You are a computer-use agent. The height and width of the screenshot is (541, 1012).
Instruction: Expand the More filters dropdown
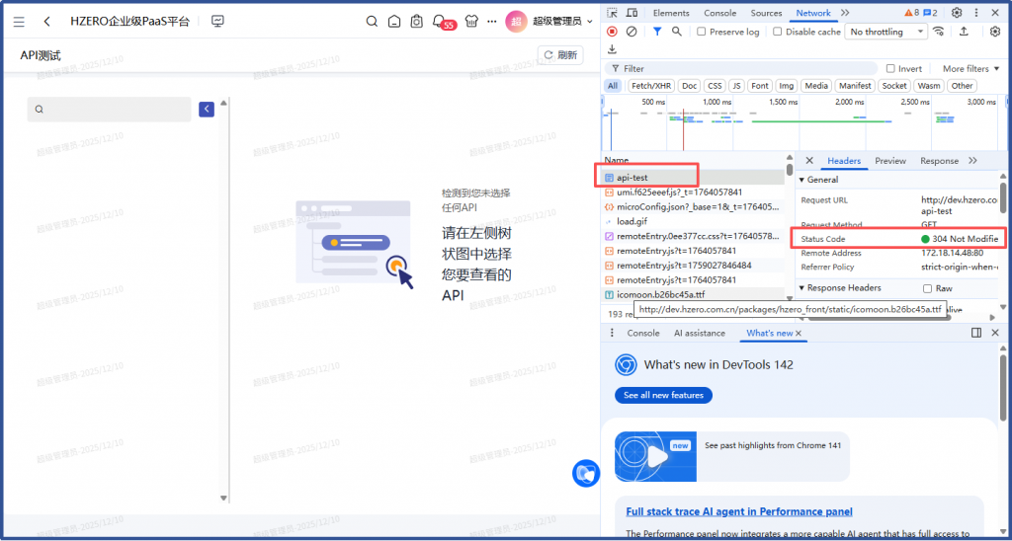[x=970, y=69]
